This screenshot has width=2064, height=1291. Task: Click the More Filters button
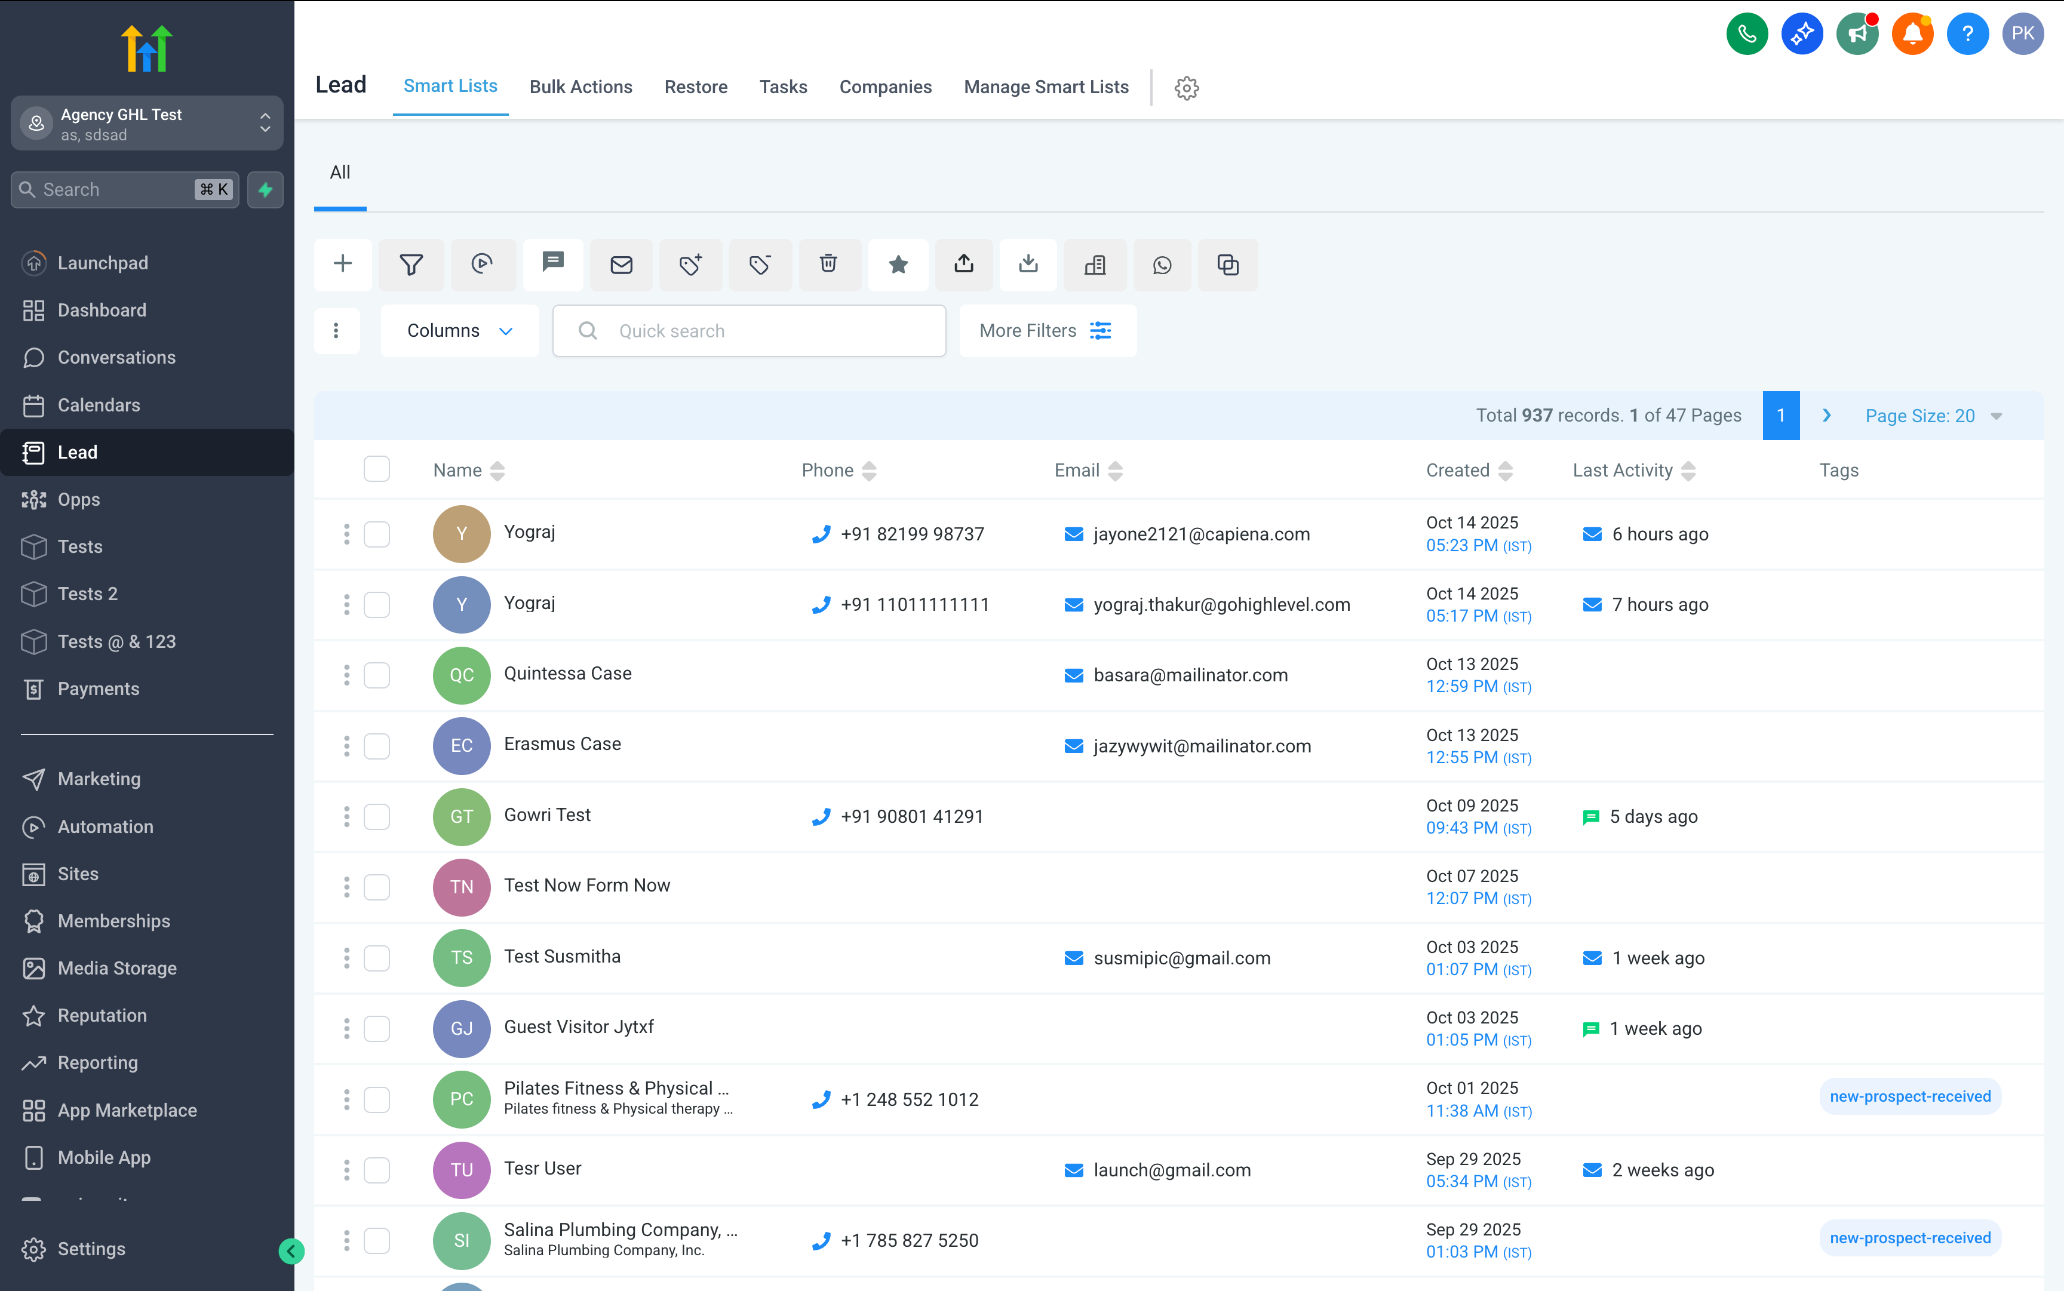(1047, 330)
